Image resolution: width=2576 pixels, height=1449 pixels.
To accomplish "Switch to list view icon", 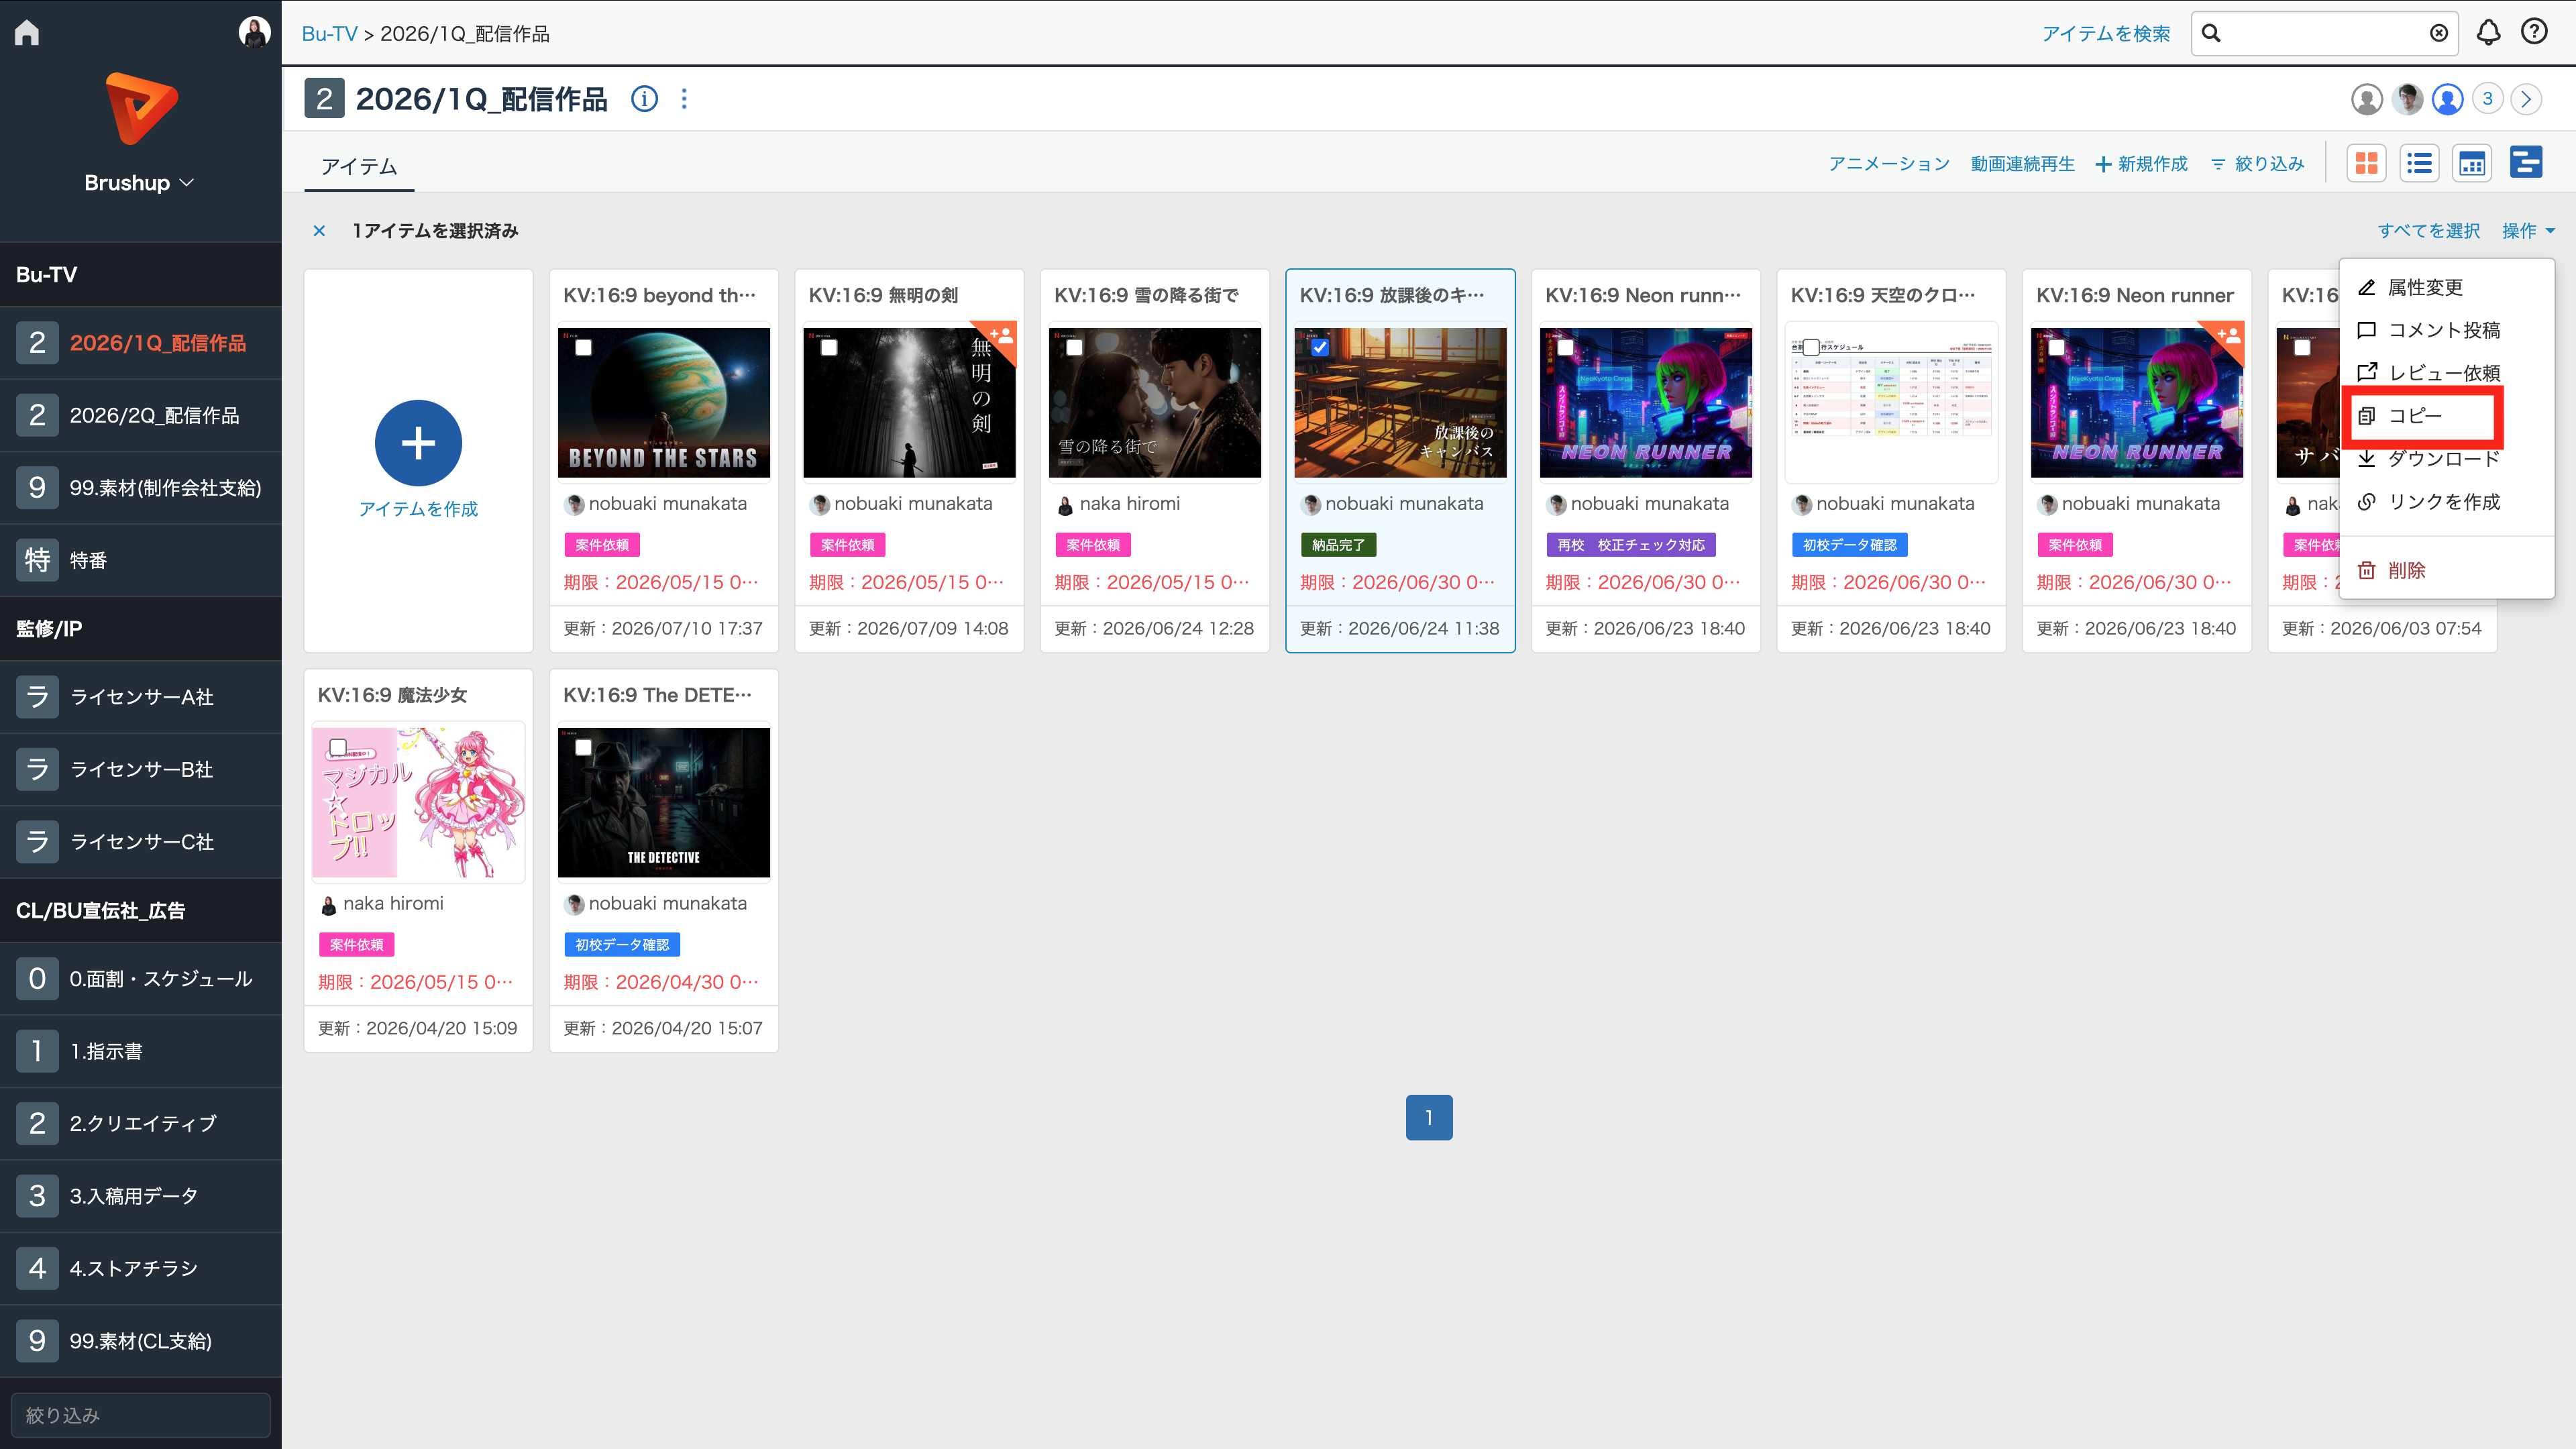I will (x=2419, y=163).
